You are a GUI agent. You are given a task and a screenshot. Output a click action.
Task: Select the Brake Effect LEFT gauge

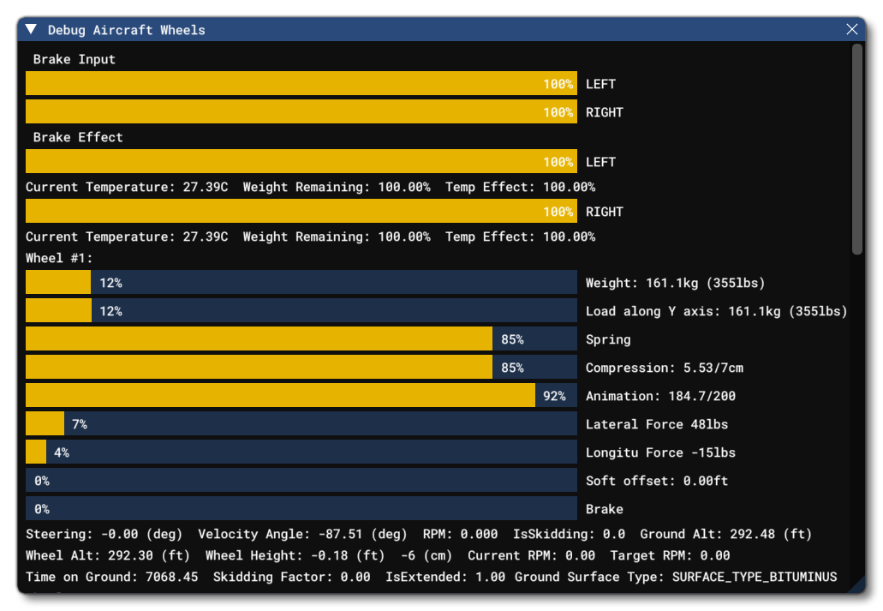[x=300, y=161]
